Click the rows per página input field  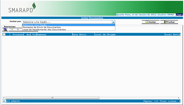coord(4,101)
